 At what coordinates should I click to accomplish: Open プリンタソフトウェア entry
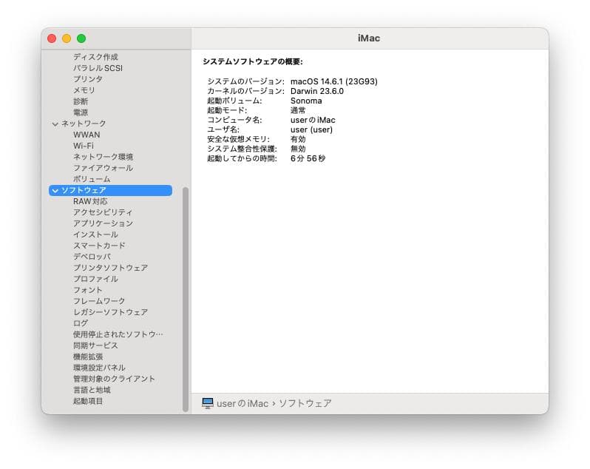pyautogui.click(x=111, y=268)
